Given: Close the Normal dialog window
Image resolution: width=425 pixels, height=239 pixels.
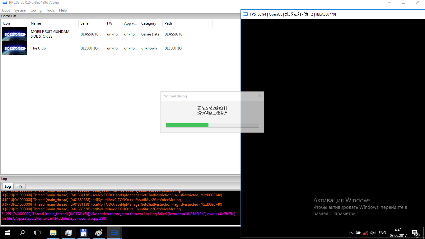Looking at the screenshot, I should tap(259, 96).
